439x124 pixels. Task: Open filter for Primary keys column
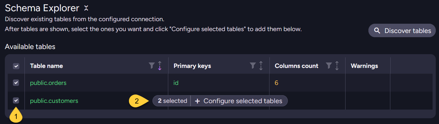[253, 66]
